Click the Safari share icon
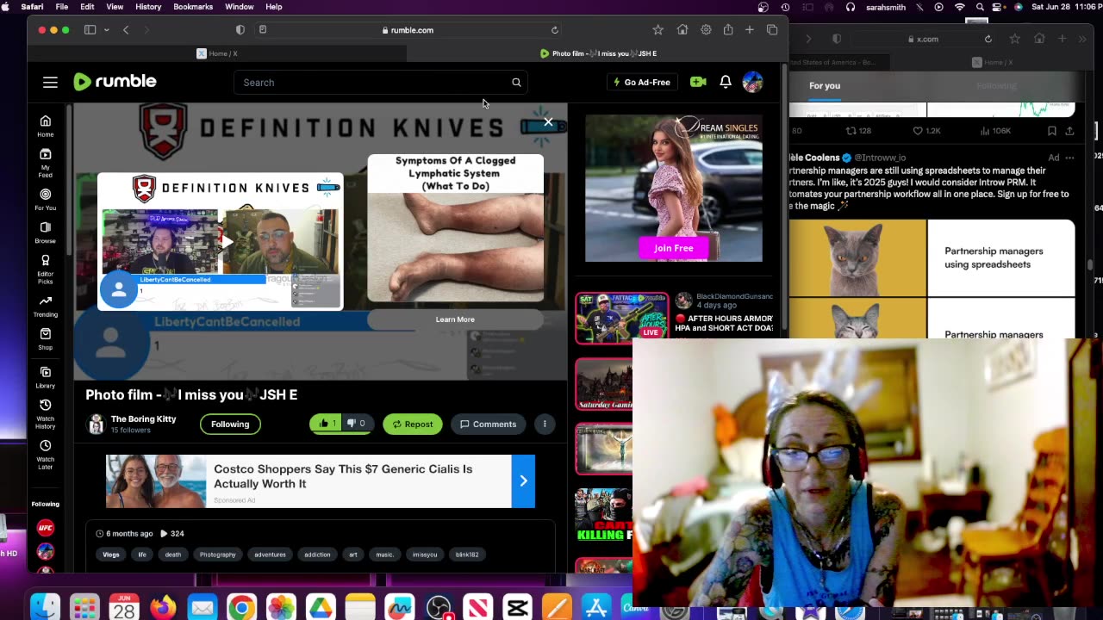The image size is (1103, 620). (728, 29)
